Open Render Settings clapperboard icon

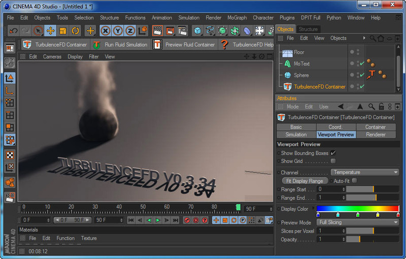coord(183,31)
